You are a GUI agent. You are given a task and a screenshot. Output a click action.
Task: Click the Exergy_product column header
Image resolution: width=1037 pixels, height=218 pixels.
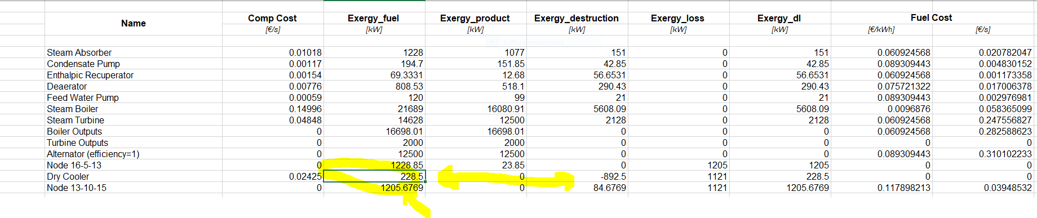coord(475,18)
